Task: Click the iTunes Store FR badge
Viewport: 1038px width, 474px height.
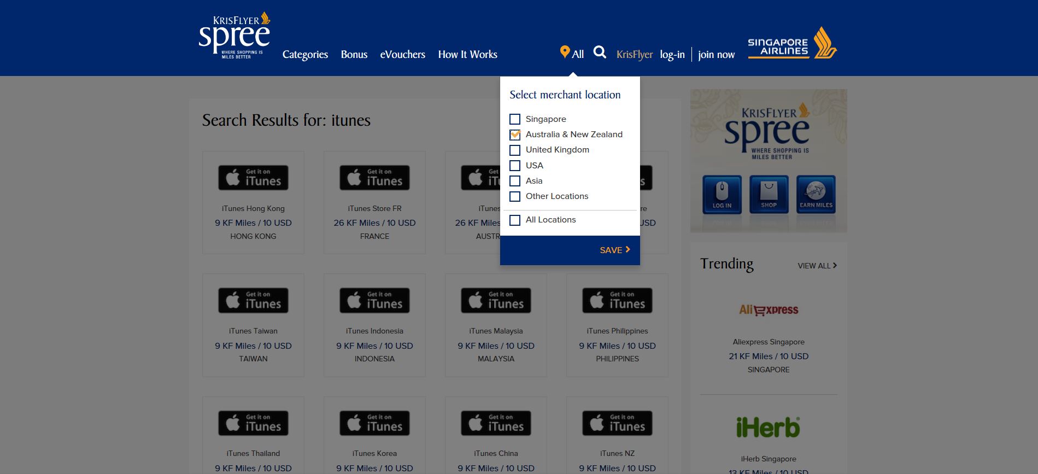Action: pyautogui.click(x=374, y=178)
